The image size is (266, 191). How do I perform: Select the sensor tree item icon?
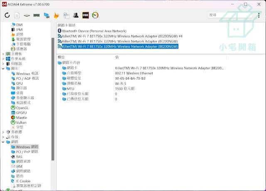[x=13, y=49]
